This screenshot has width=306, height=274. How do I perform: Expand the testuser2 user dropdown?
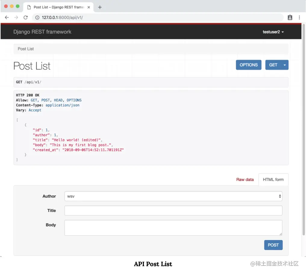click(x=273, y=32)
